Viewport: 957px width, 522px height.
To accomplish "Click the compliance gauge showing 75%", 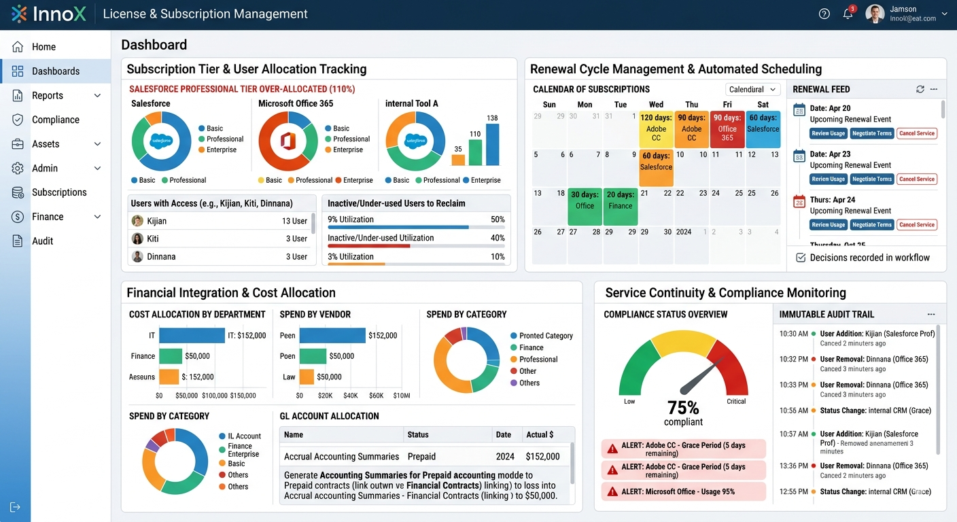I will [683, 364].
